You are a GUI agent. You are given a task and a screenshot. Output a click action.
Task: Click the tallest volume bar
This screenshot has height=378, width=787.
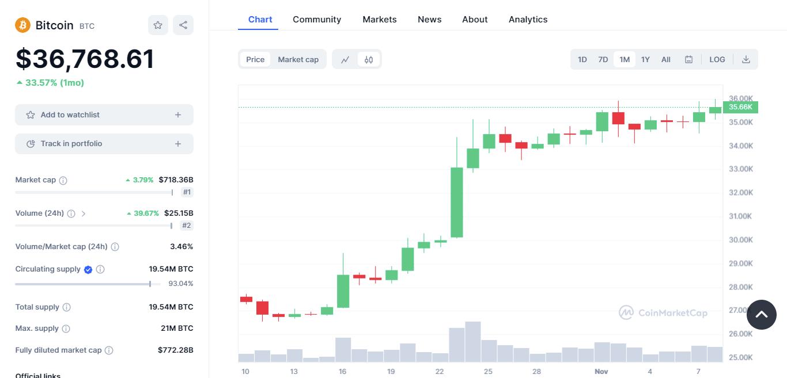(x=473, y=342)
